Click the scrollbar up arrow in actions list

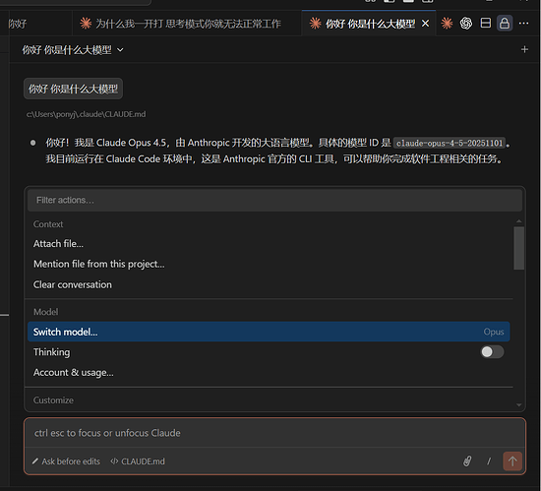[518, 220]
